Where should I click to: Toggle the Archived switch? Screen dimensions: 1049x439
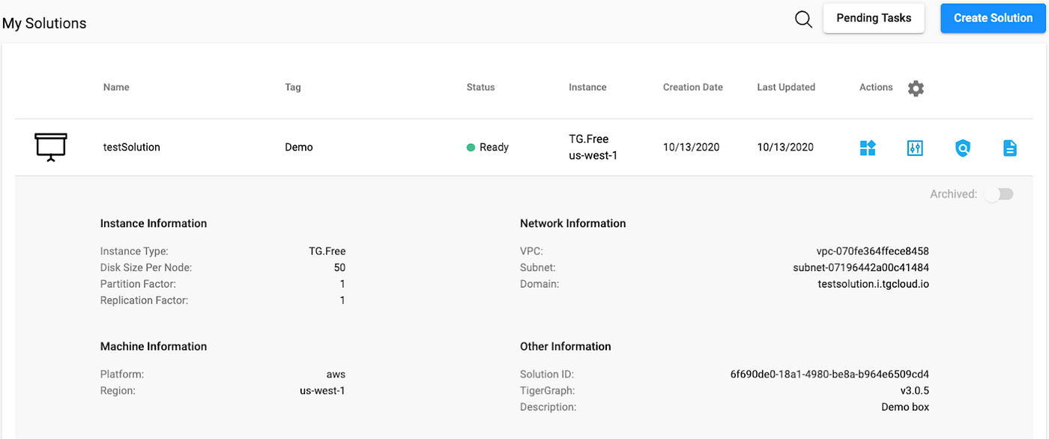pos(999,194)
